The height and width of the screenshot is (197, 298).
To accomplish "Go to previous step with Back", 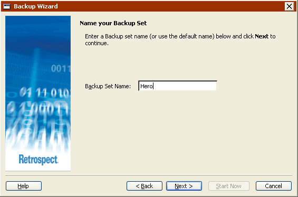I will coord(145,186).
